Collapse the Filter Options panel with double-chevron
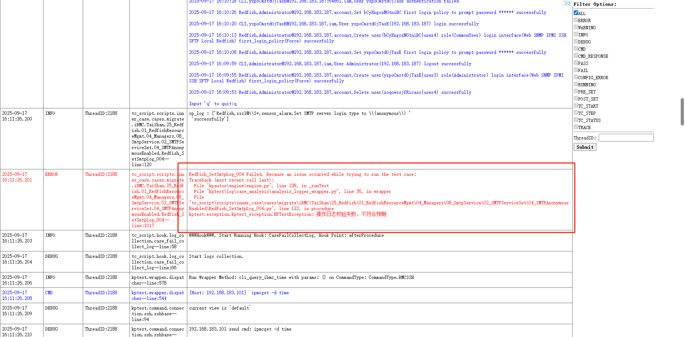Viewport: 685px width, 337px height. coord(567,4)
